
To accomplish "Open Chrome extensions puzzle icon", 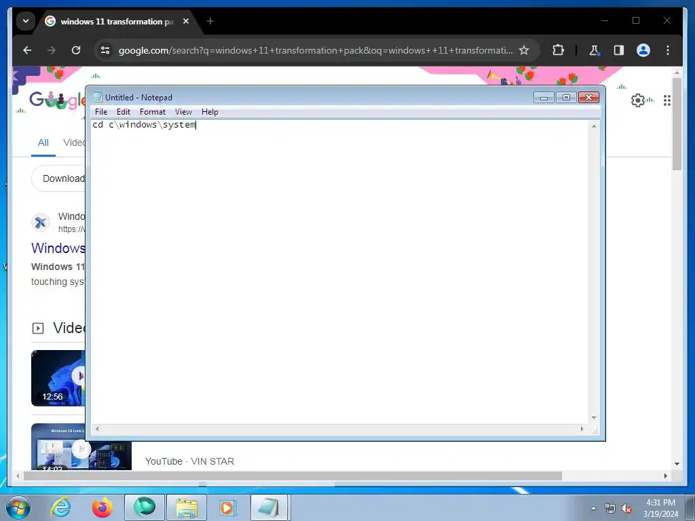I will pyautogui.click(x=558, y=50).
